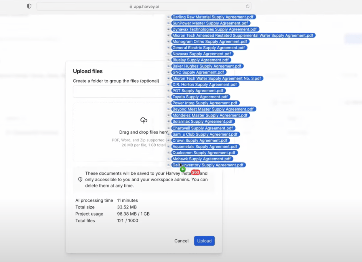Viewport: 362px width, 262px height.
Task: Click the 33.52 MB total size value
Action: tap(127, 207)
